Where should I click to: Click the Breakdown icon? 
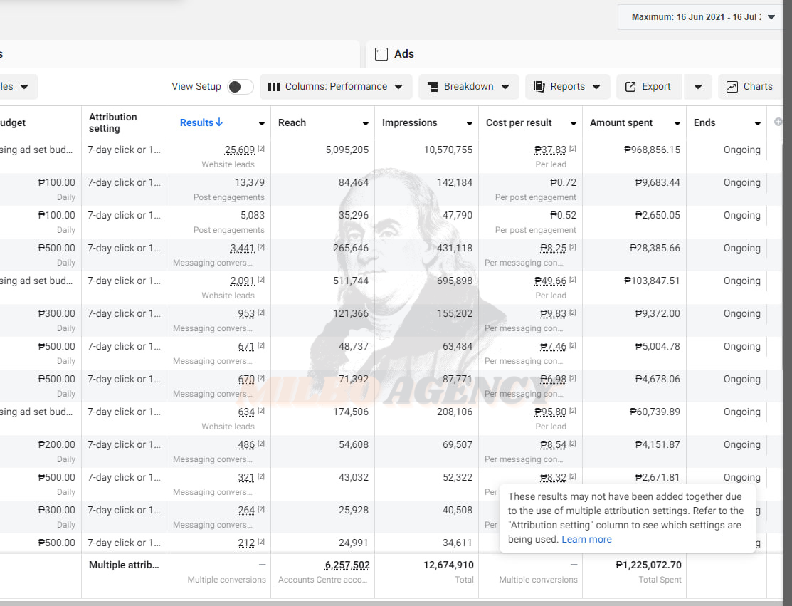pyautogui.click(x=433, y=87)
